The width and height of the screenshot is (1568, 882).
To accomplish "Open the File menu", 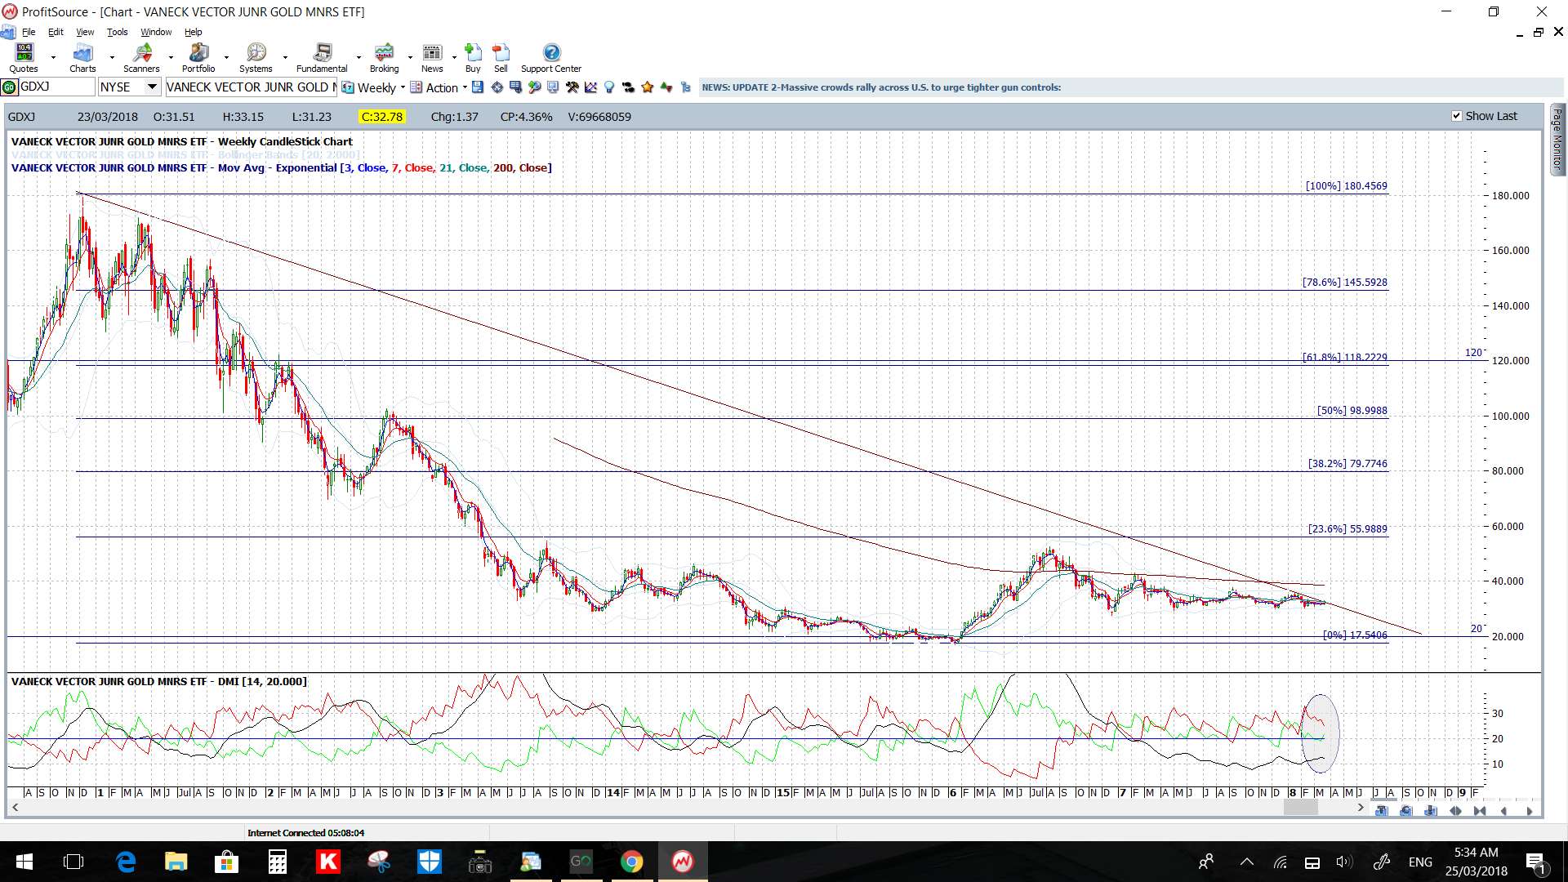I will (x=29, y=32).
